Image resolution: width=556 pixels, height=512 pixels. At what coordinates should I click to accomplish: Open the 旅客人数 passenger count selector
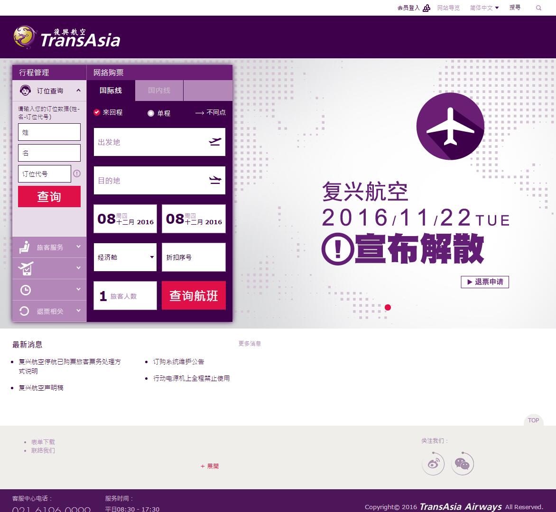pyautogui.click(x=125, y=295)
